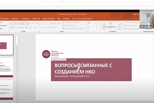Expand the bullets list dropdown arrow
This screenshot has height=103, width=154.
click(x=44, y=23)
